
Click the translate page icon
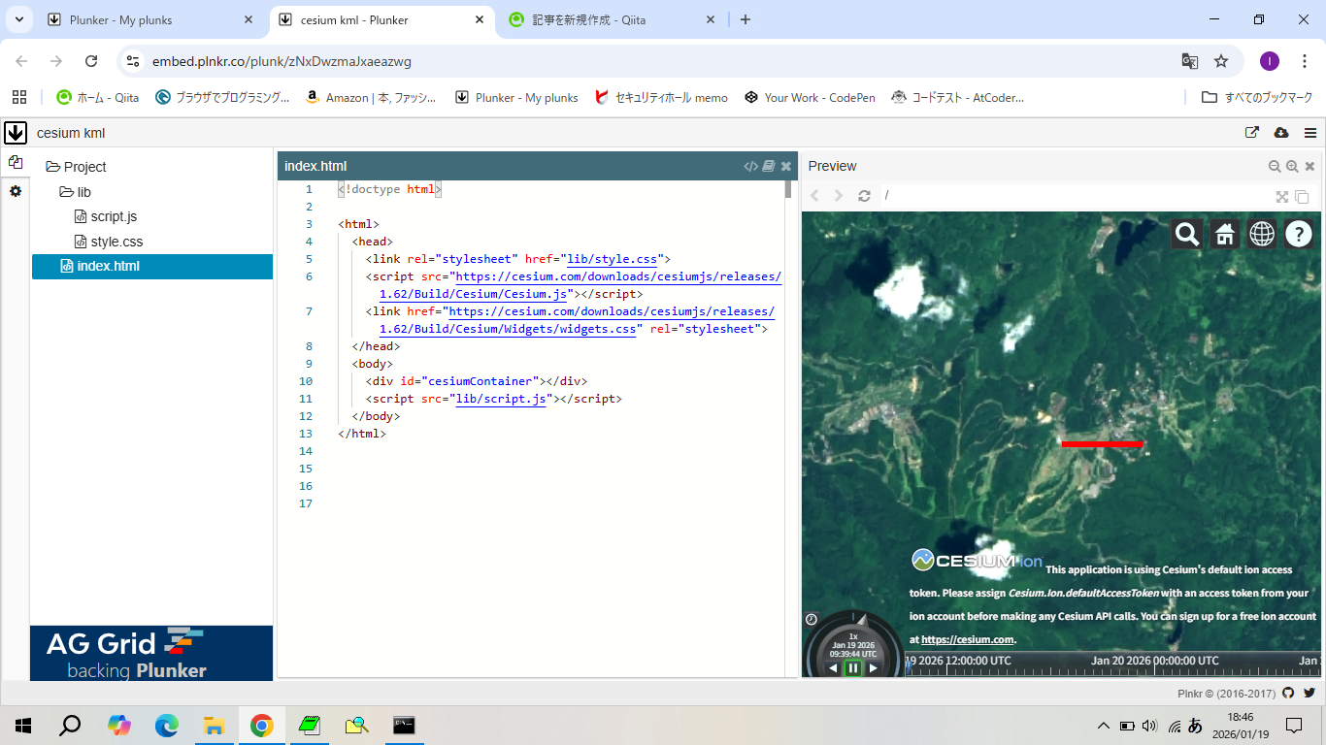(1189, 61)
